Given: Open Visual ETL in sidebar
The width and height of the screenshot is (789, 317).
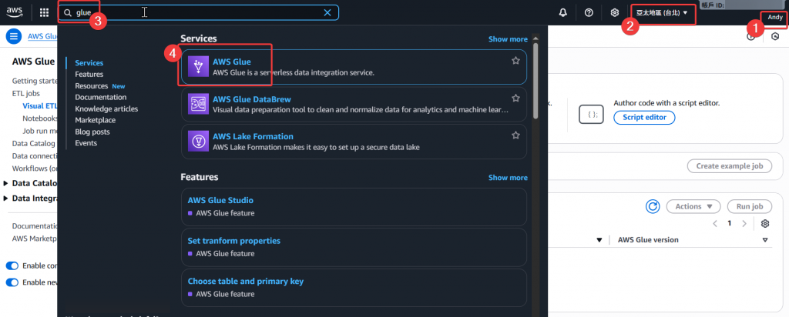Looking at the screenshot, I should click(39, 105).
